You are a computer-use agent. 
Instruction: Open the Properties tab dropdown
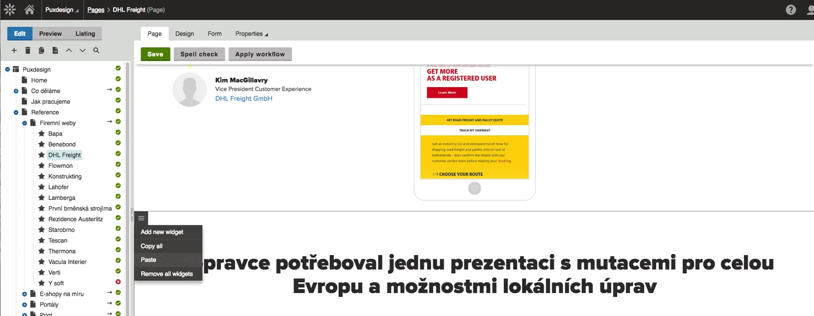251,34
